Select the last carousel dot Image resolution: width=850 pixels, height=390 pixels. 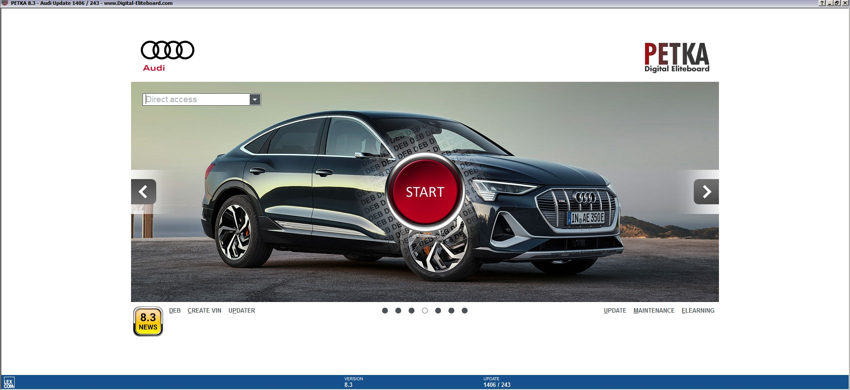[464, 311]
